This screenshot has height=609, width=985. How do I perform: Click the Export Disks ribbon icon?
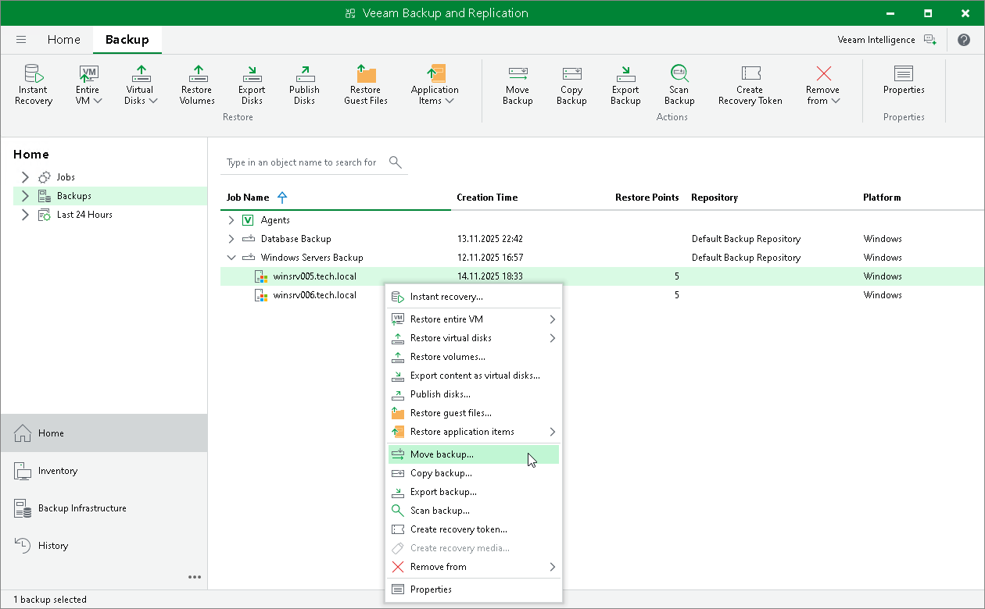point(252,74)
